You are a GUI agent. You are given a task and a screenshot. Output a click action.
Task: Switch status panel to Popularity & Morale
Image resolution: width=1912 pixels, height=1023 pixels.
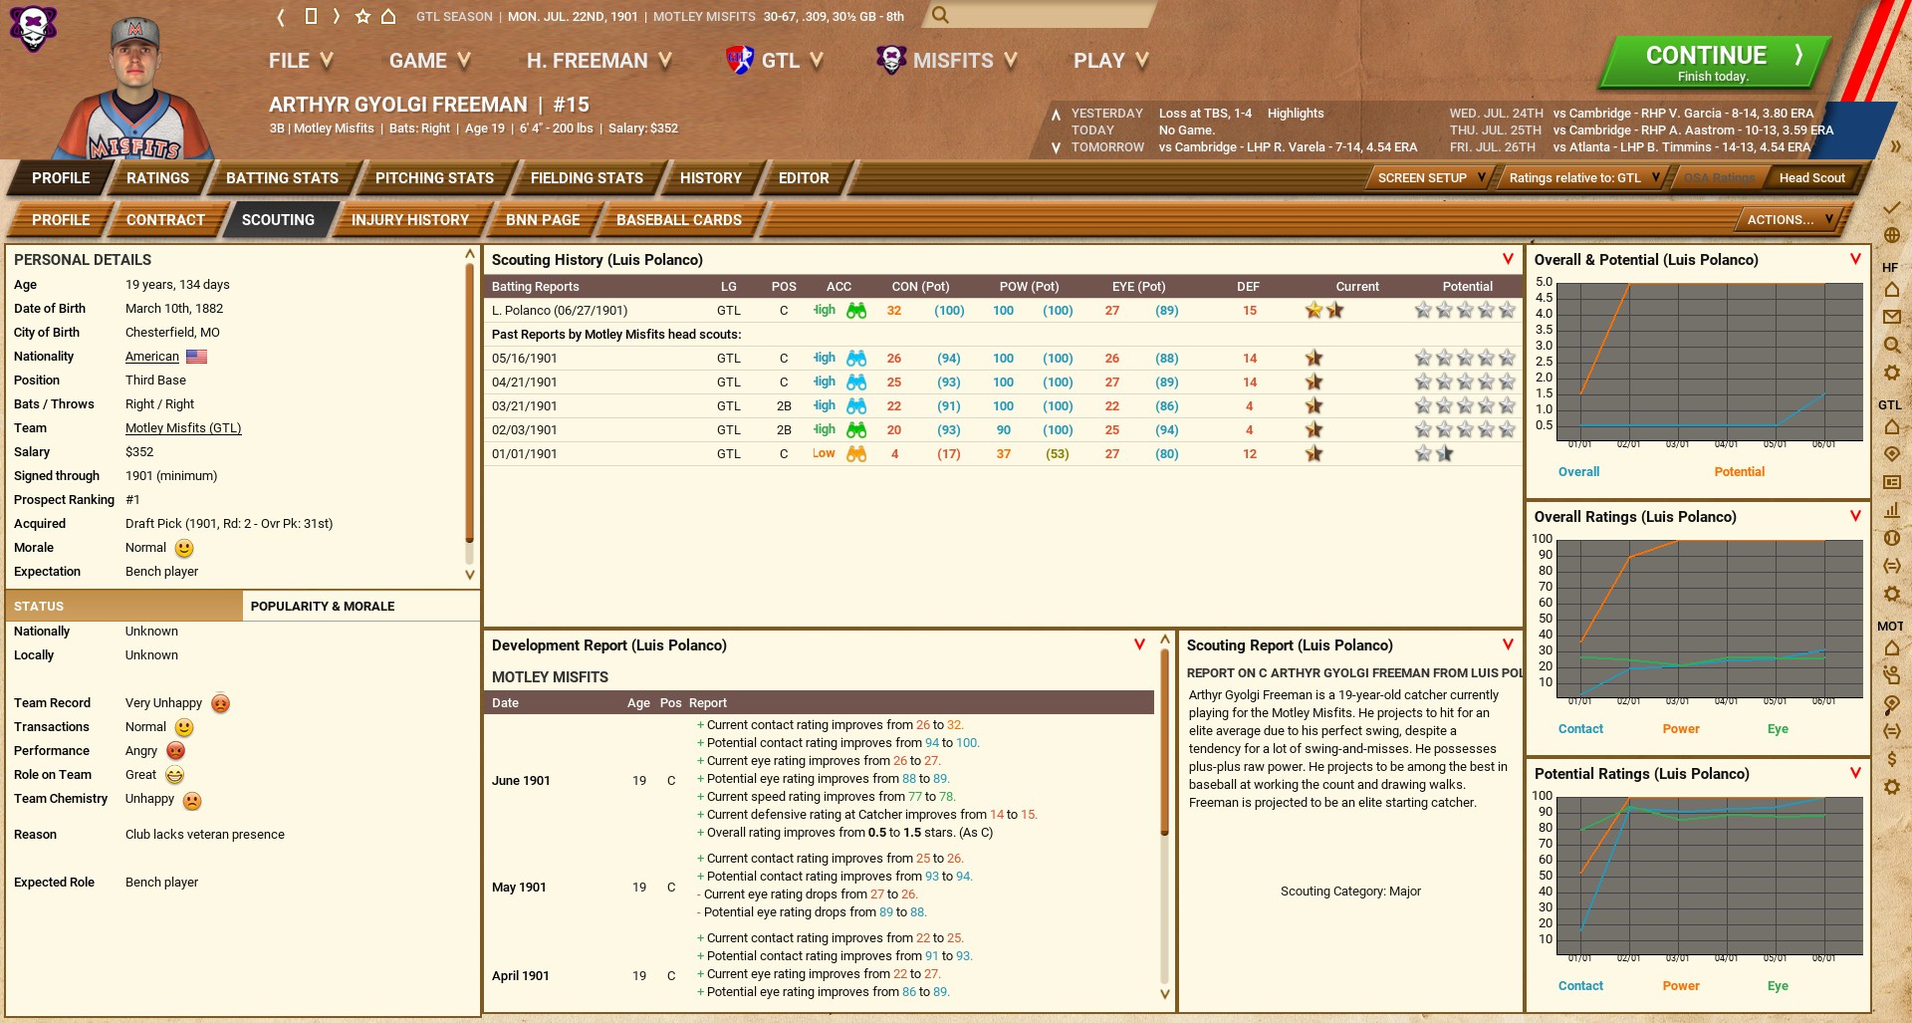point(323,606)
